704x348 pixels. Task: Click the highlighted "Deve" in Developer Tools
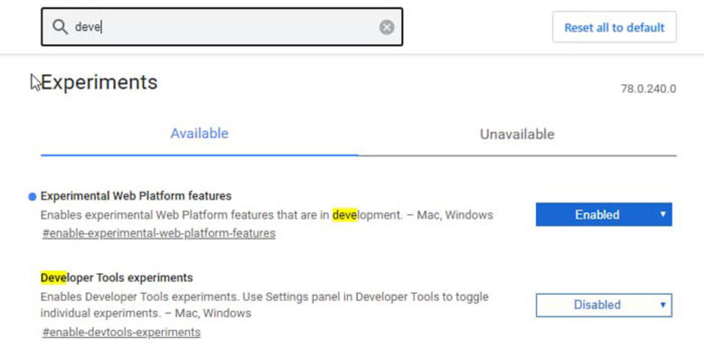coord(54,278)
